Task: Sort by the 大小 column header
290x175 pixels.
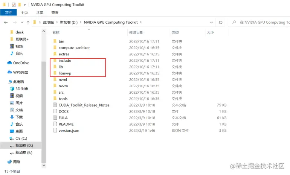Action: point(211,32)
